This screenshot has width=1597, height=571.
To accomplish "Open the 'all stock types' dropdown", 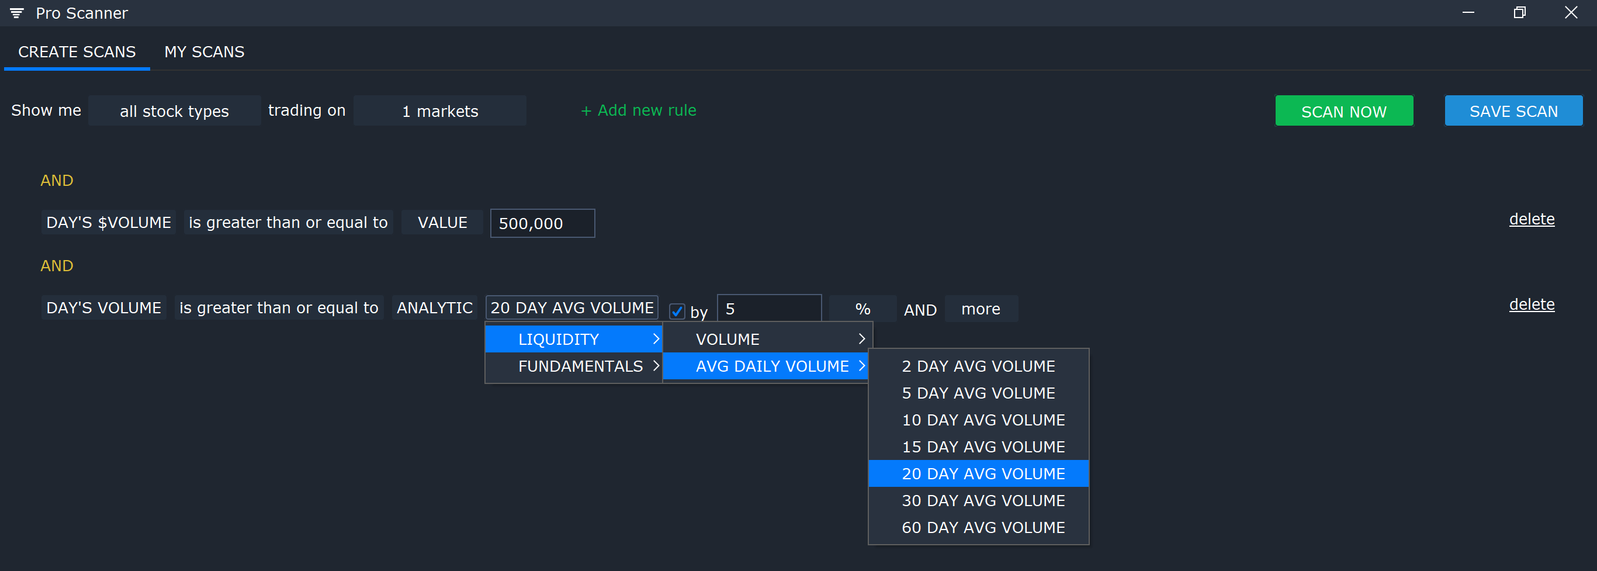I will click(x=174, y=111).
